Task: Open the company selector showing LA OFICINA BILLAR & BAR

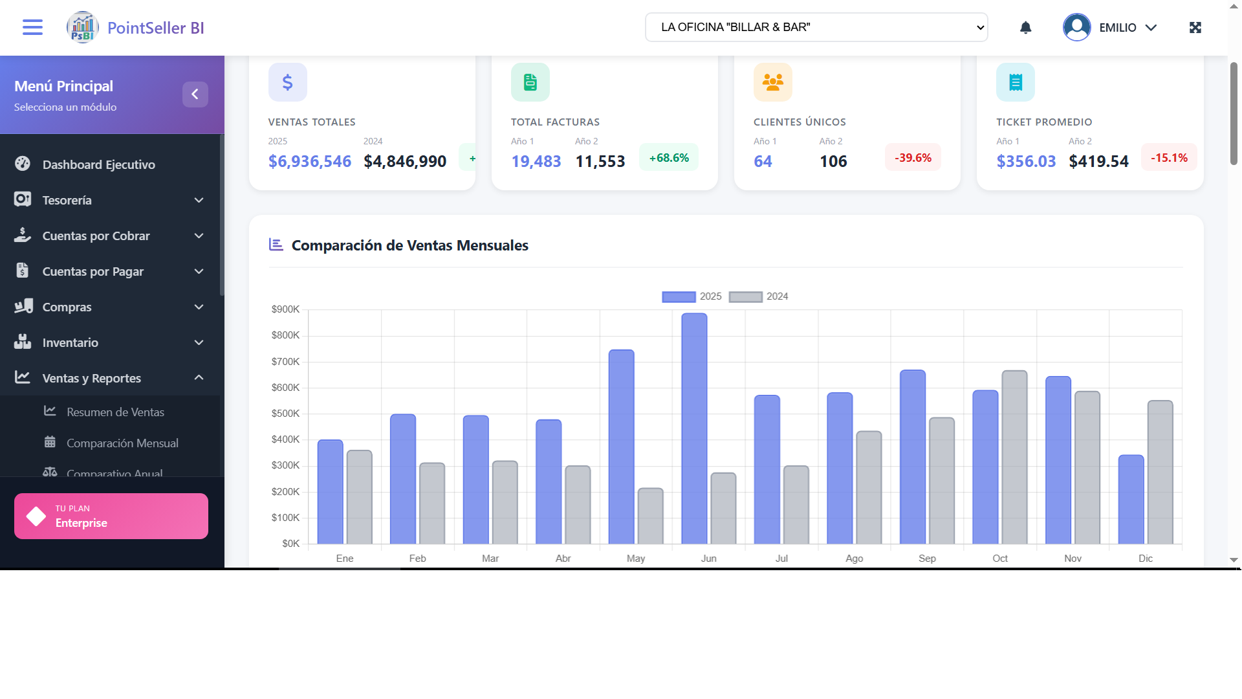Action: [816, 27]
